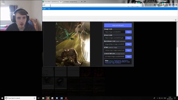Image resolution: width=178 pixels, height=100 pixels.
Task: Open the Windows Start menu
Action: pos(2,98)
